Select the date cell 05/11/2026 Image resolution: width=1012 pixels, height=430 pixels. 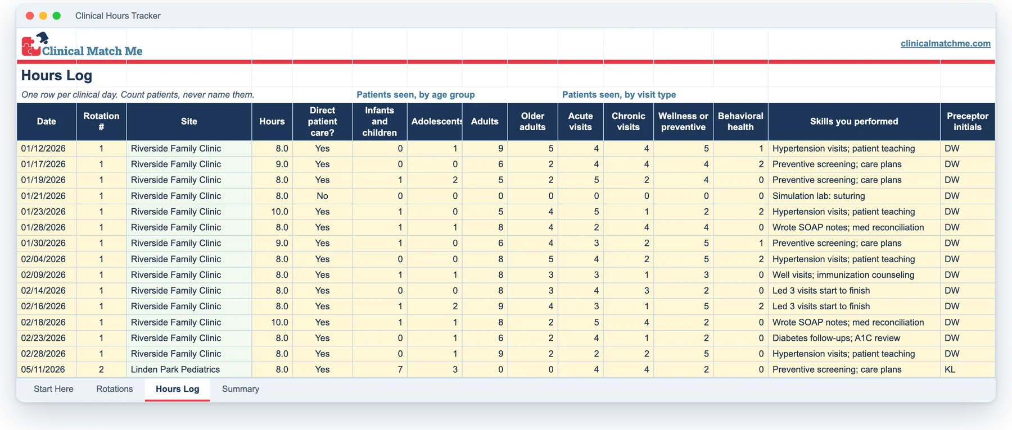click(47, 369)
